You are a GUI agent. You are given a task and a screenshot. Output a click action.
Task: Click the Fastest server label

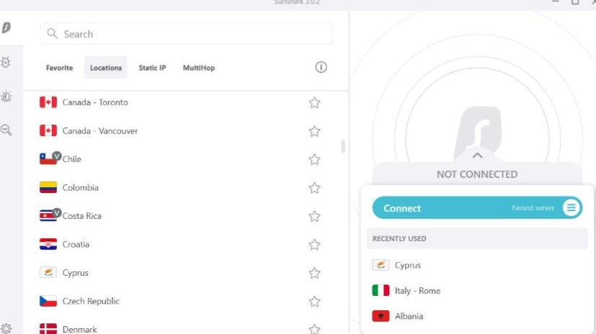[x=533, y=208]
